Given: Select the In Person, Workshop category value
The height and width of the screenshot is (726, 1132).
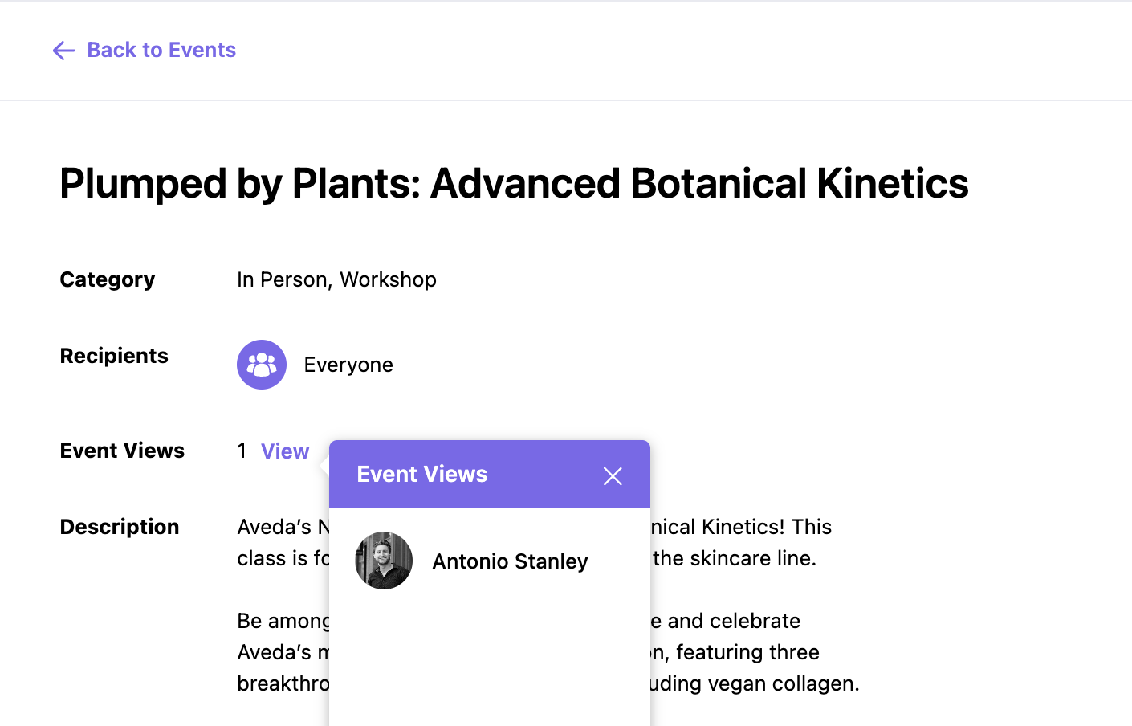Looking at the screenshot, I should [336, 279].
